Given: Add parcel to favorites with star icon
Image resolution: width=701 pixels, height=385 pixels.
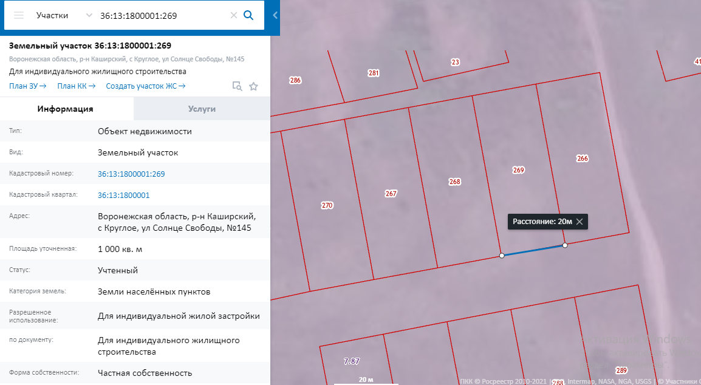Looking at the screenshot, I should 253,86.
